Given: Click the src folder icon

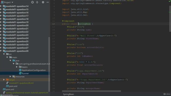Looking at the screenshot, I should pos(7,54).
